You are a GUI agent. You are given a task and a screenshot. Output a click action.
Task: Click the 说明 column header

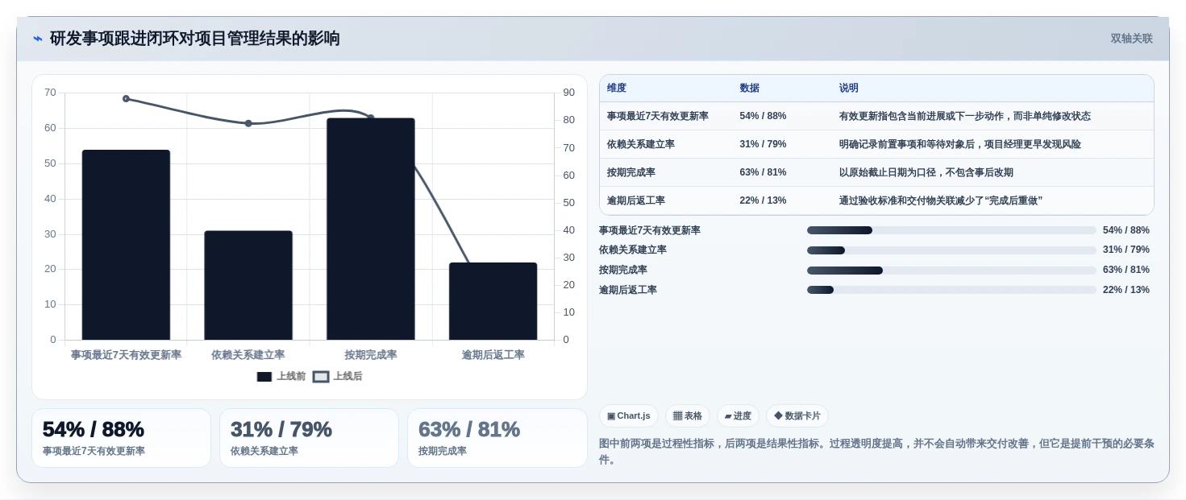pyautogui.click(x=849, y=89)
